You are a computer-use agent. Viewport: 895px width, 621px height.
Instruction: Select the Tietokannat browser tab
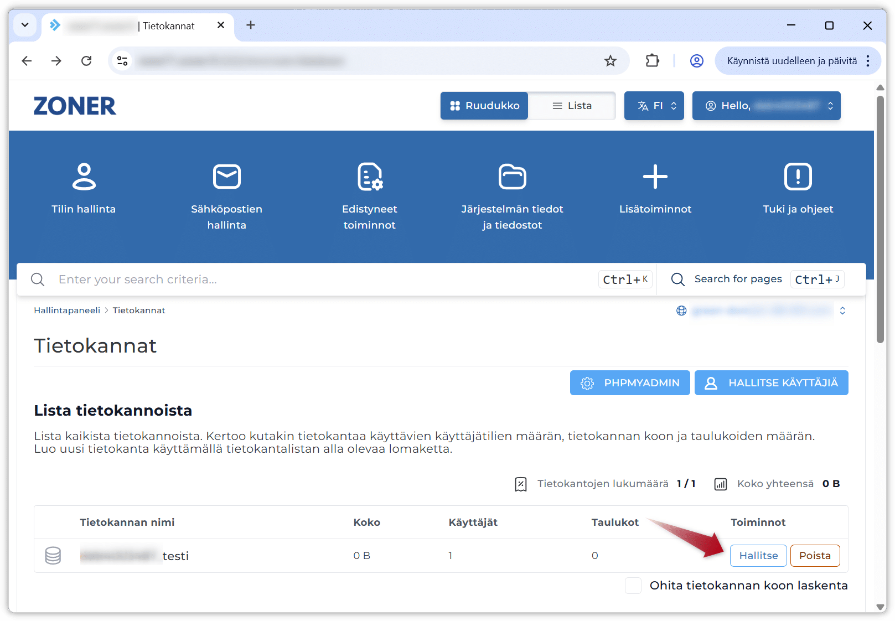pyautogui.click(x=138, y=25)
